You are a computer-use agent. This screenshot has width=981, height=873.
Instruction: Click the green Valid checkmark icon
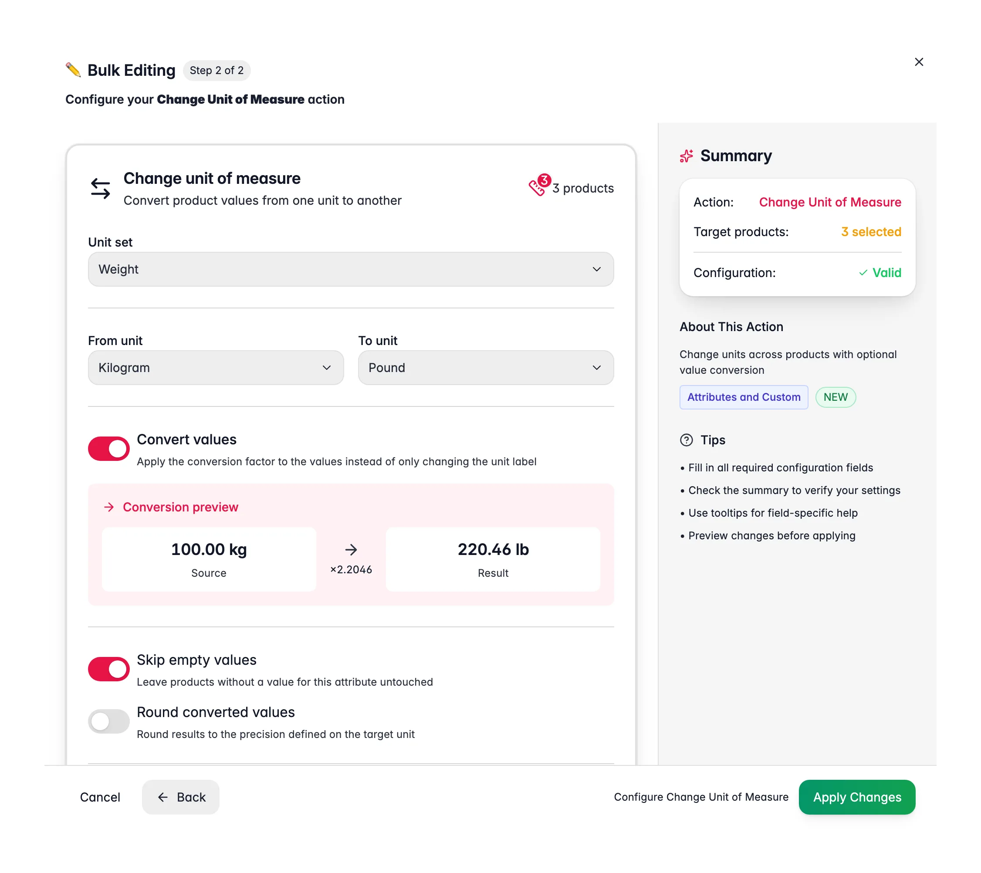863,273
